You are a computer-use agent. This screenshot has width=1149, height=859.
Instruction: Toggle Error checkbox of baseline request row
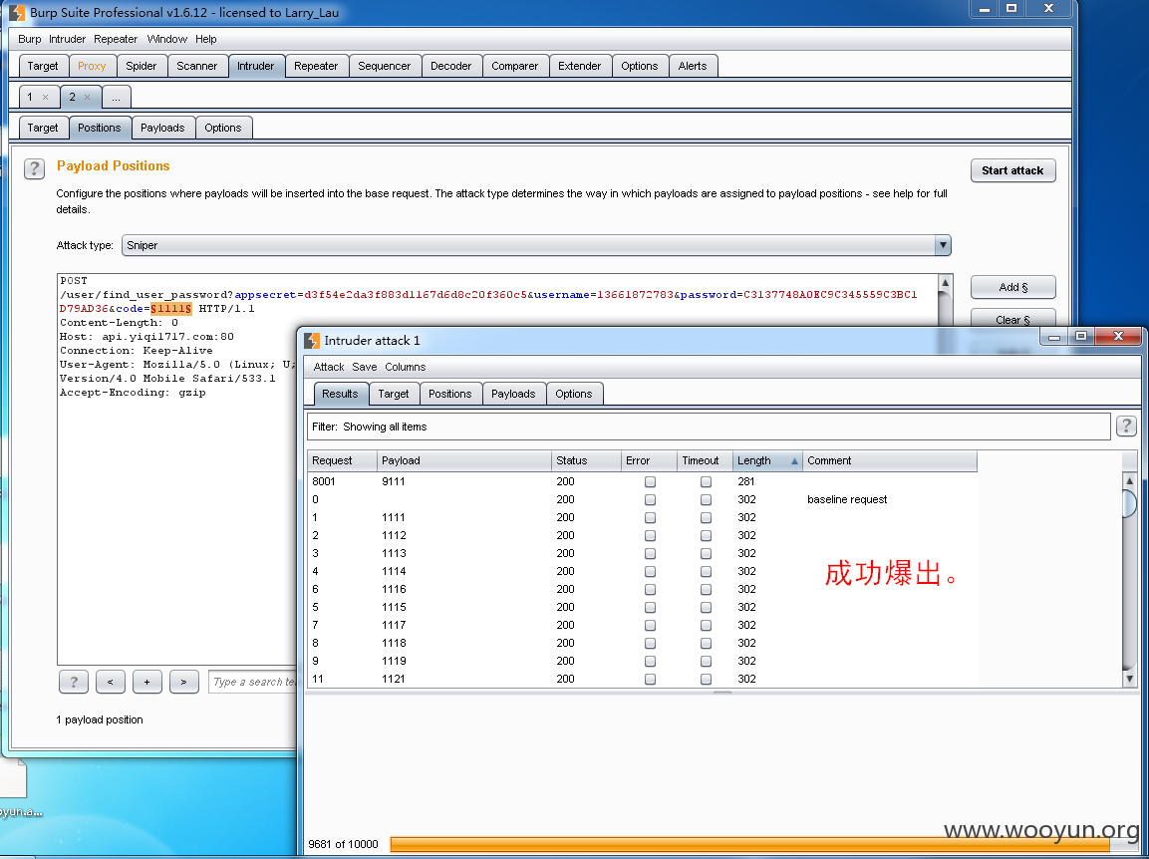pyautogui.click(x=650, y=500)
